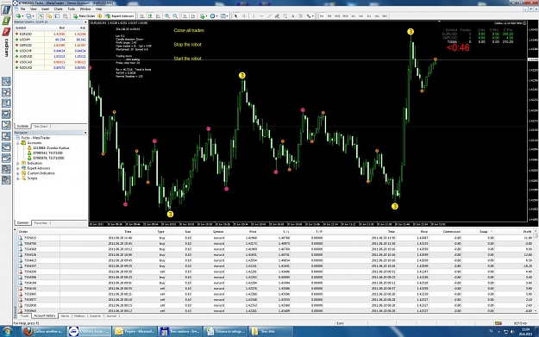Close the Market Watch panel

85,22
